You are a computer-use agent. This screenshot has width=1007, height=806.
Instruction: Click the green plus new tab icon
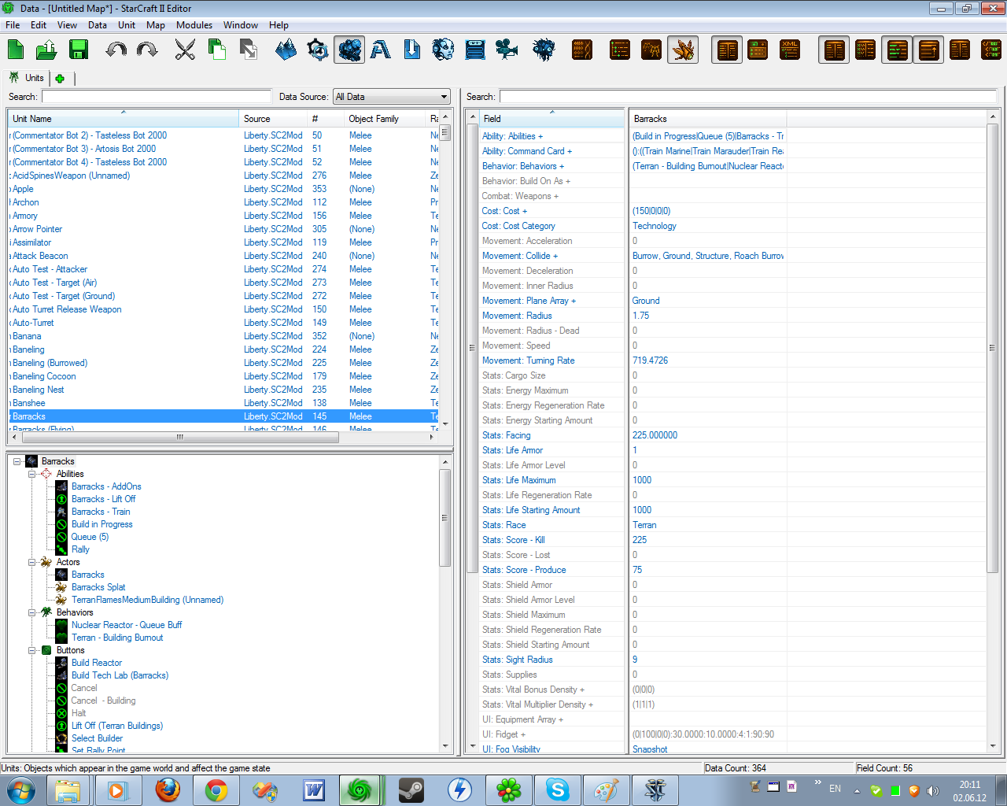pyautogui.click(x=60, y=78)
